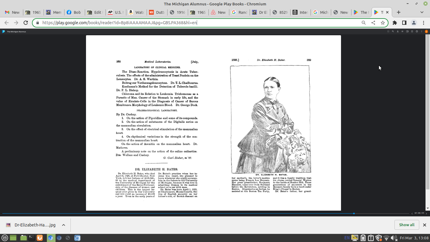Screen dimensions: 430x242
Task: Expand the tab search dropdown
Action: (x=422, y=12)
